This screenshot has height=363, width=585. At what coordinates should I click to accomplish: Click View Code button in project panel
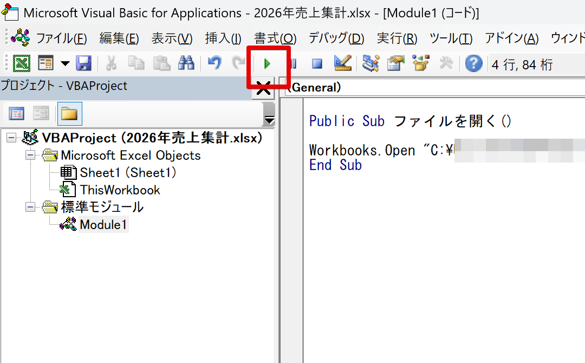coord(17,113)
